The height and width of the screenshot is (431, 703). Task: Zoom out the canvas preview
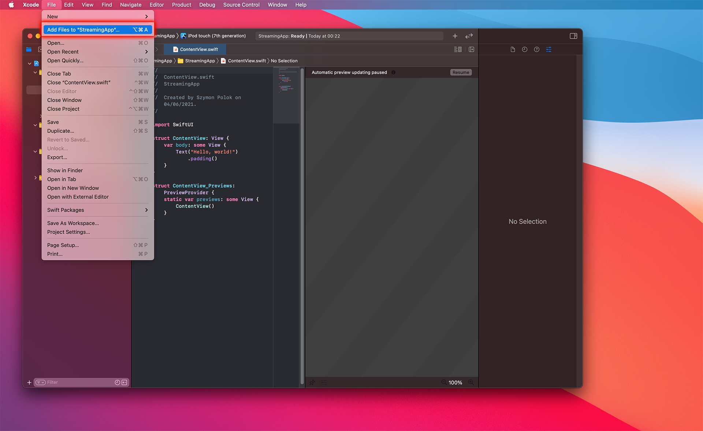point(444,382)
